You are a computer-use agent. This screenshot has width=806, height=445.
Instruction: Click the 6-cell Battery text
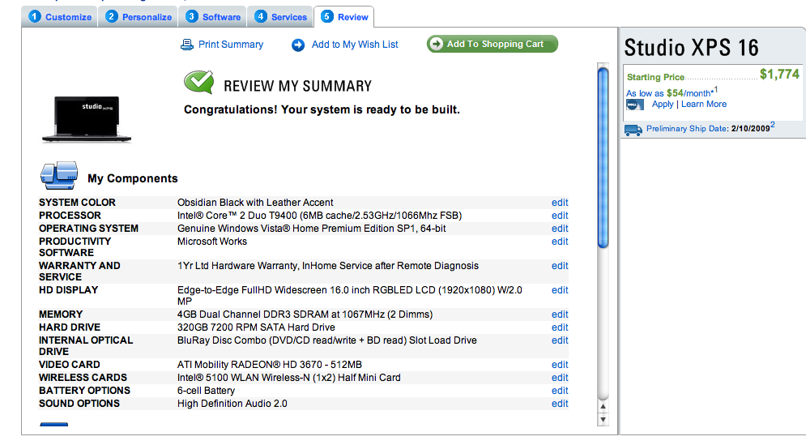pos(206,391)
